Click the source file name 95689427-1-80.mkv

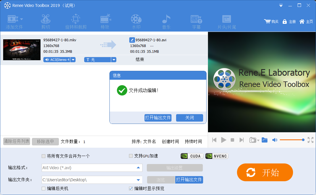tap(60, 40)
